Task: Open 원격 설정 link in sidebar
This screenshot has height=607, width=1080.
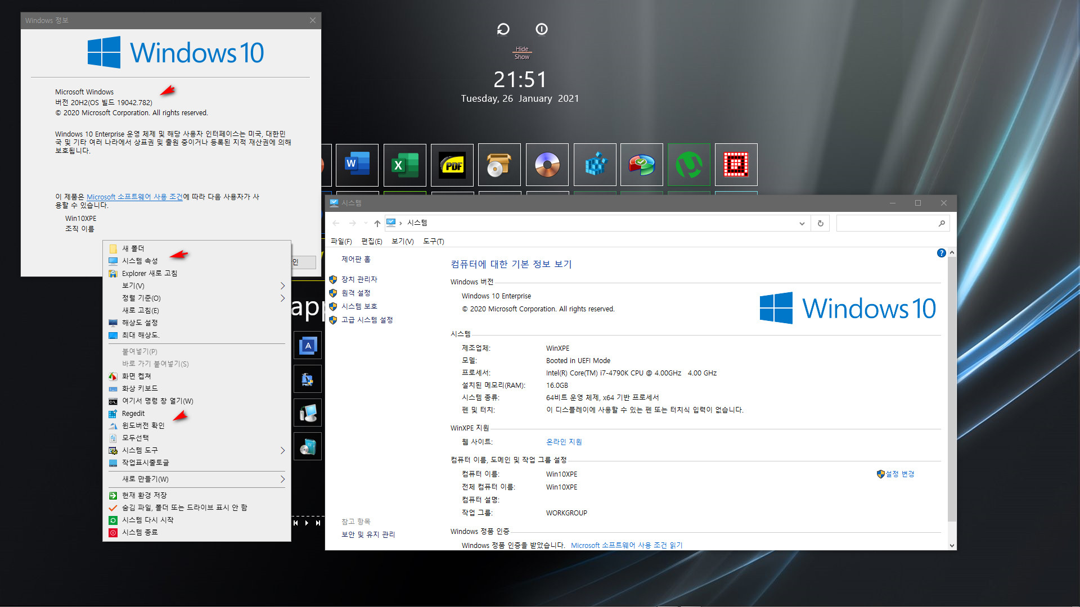Action: (355, 293)
